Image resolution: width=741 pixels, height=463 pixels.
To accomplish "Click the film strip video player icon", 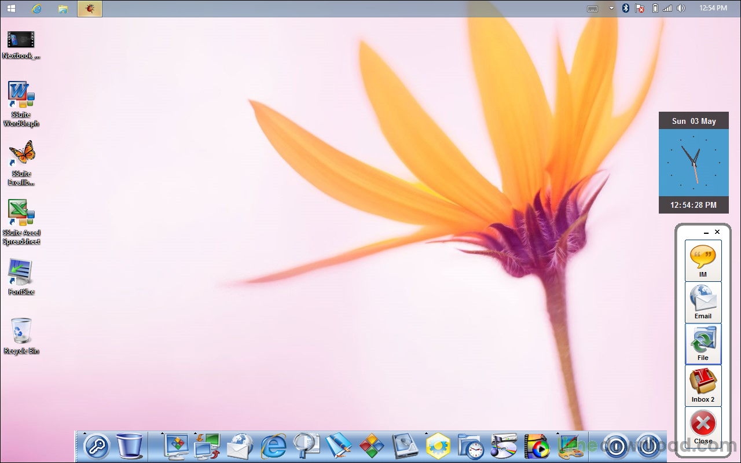I will tap(537, 447).
